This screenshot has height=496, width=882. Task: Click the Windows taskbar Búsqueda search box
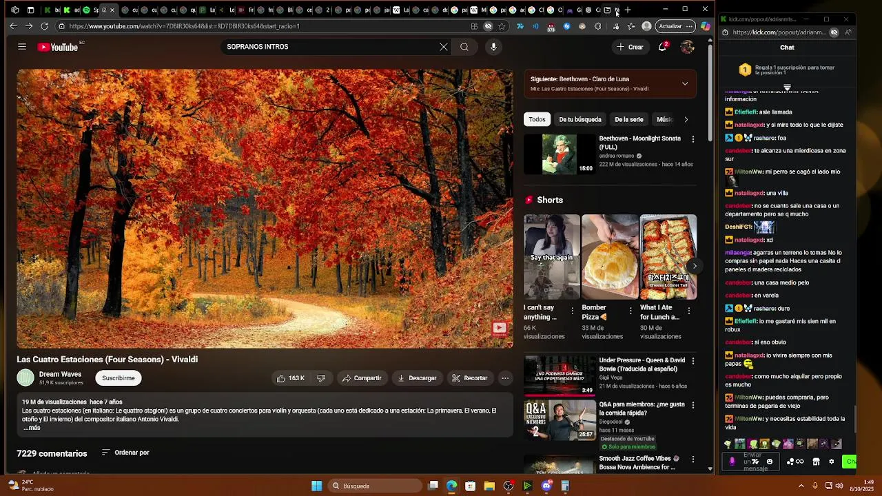coord(374,486)
